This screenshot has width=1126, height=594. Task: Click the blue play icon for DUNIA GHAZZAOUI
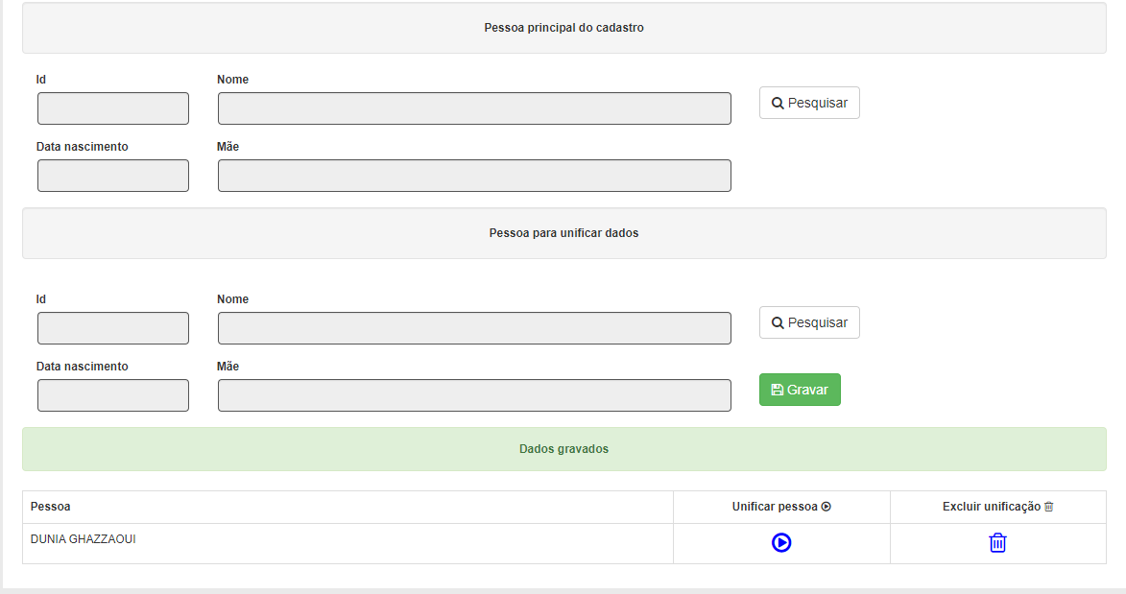coord(781,542)
